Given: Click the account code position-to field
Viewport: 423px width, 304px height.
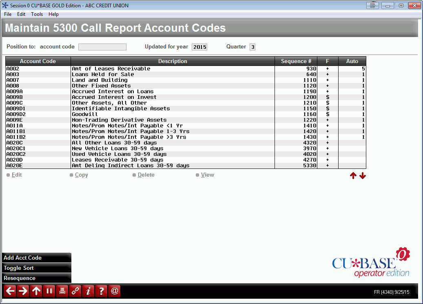Looking at the screenshot, I should click(102, 47).
